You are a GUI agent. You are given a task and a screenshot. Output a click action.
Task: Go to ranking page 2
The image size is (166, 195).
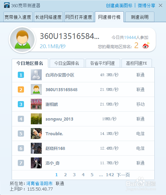tap(65, 175)
